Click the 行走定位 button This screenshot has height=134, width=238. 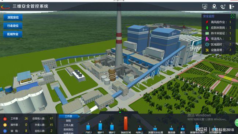click(x=13, y=26)
